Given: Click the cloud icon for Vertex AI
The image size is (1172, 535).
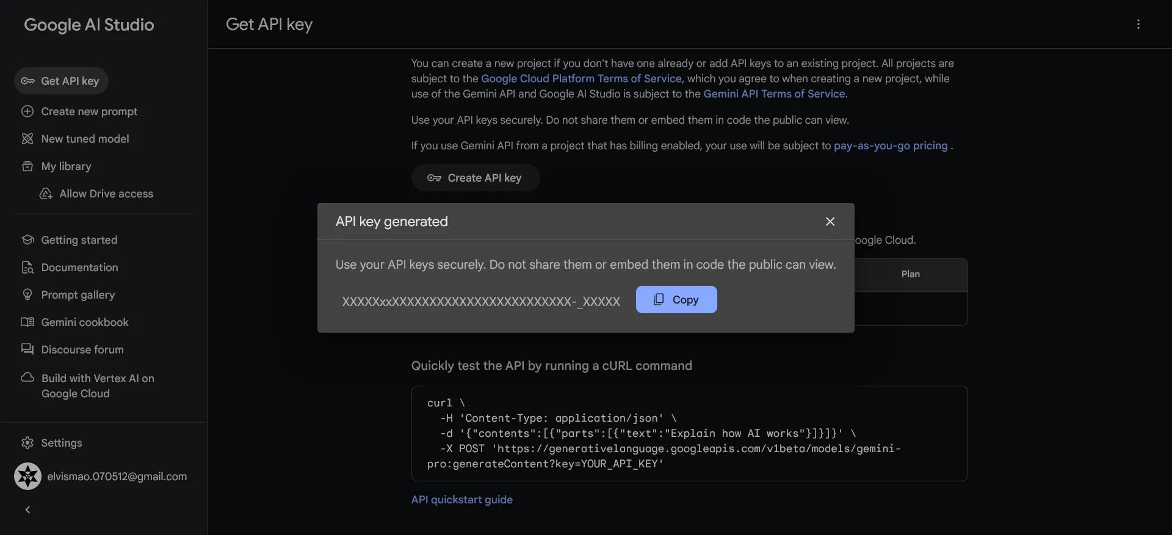Looking at the screenshot, I should (27, 378).
